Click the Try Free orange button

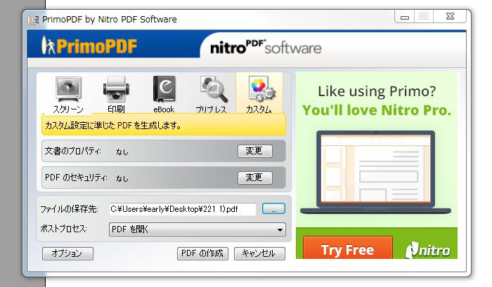click(347, 249)
